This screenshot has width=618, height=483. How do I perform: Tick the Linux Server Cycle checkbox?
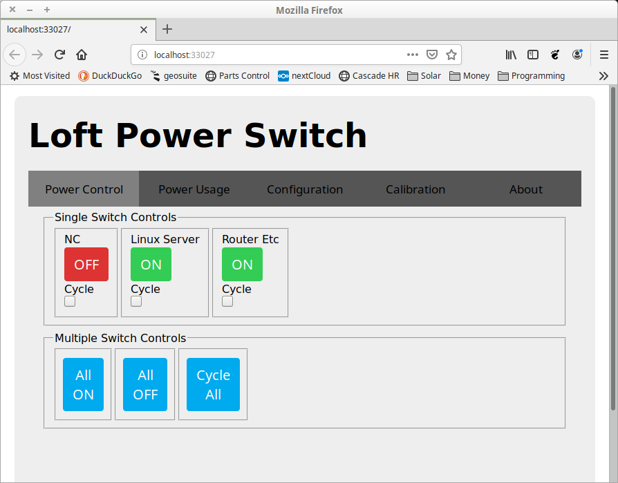(136, 301)
